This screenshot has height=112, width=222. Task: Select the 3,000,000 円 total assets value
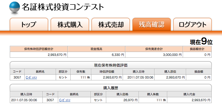coord(172,55)
